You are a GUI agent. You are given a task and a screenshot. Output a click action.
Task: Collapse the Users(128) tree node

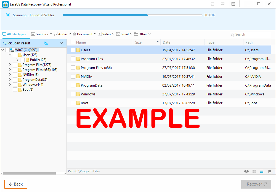coord(10,55)
